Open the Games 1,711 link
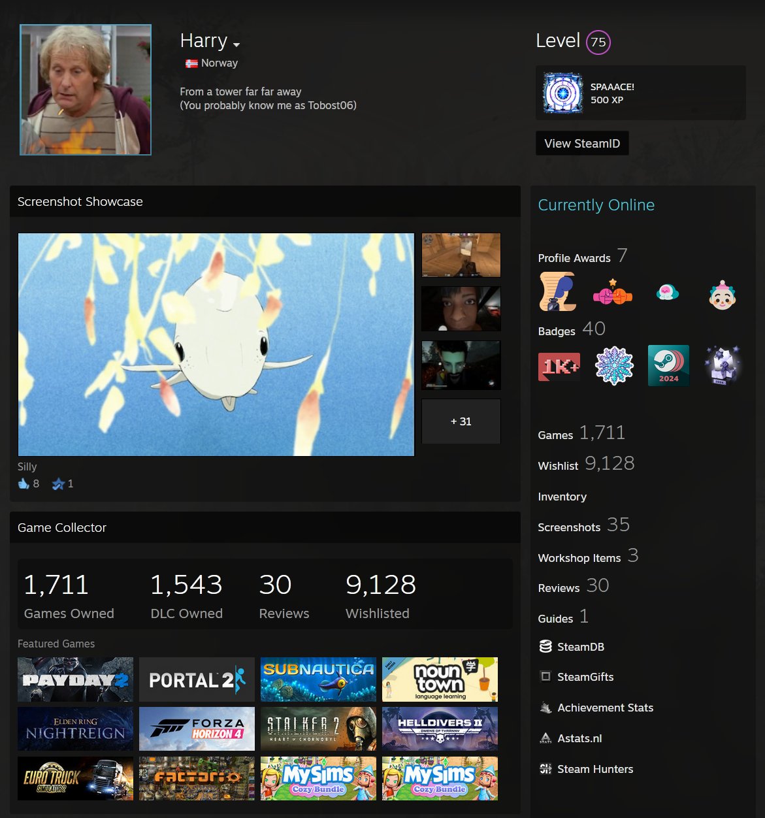This screenshot has width=765, height=818. (x=581, y=433)
